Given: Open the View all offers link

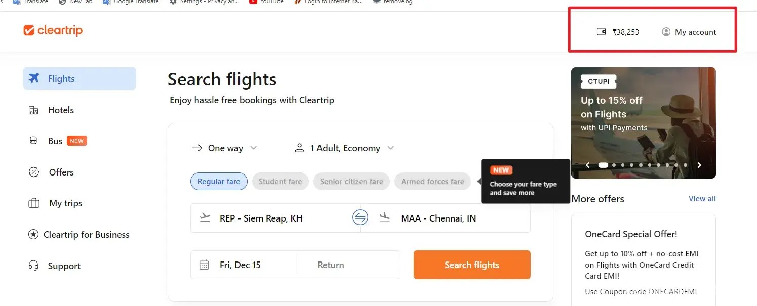Looking at the screenshot, I should [x=702, y=199].
